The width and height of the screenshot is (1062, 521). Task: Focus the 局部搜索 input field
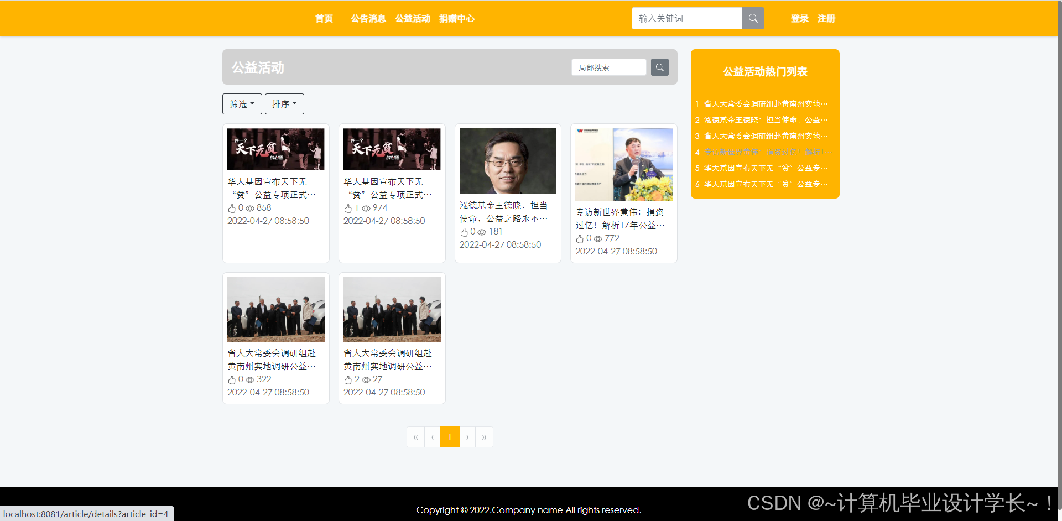pos(609,67)
